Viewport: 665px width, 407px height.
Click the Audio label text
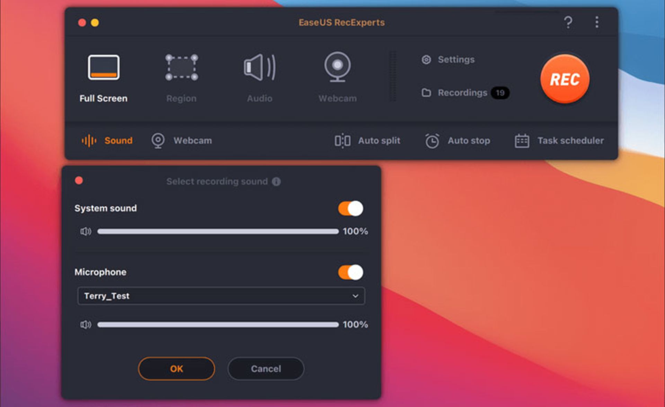(x=259, y=98)
